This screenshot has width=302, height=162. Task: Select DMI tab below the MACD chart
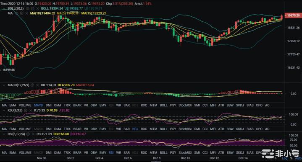(x=49, y=105)
